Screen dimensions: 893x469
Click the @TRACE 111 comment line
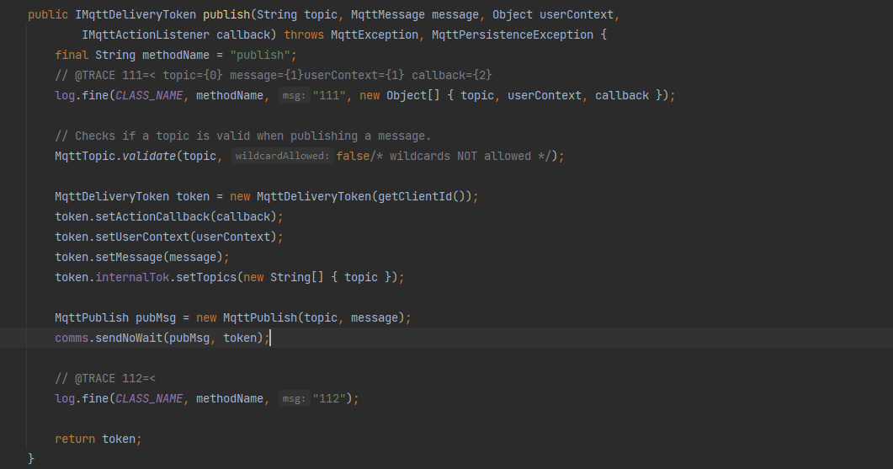pyautogui.click(x=274, y=75)
